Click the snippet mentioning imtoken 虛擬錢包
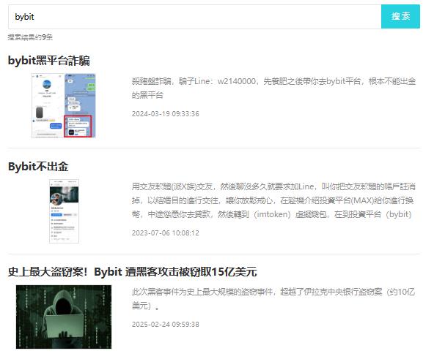The height and width of the screenshot is (359, 434). click(273, 200)
